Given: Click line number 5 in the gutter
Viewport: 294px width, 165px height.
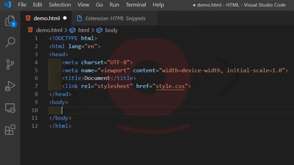Looking at the screenshot, I should (36, 70).
